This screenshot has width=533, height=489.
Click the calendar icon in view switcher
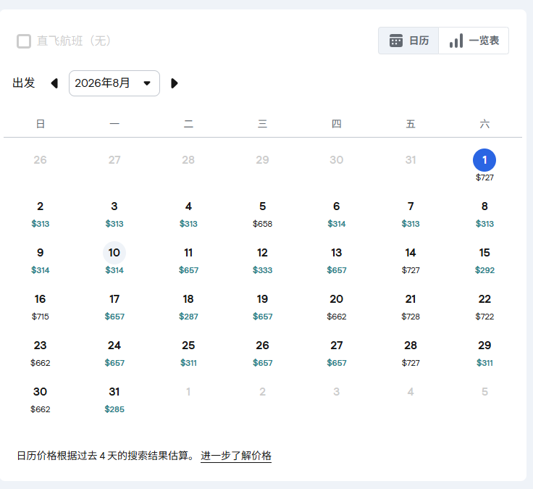point(395,41)
